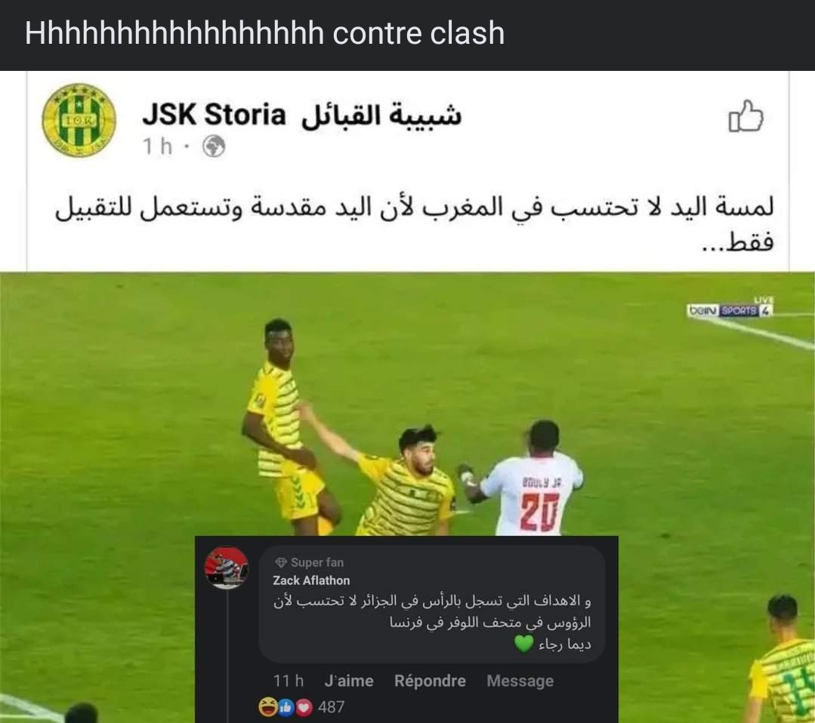
Task: Click the beIN Sports 4 logo
Action: [x=730, y=309]
